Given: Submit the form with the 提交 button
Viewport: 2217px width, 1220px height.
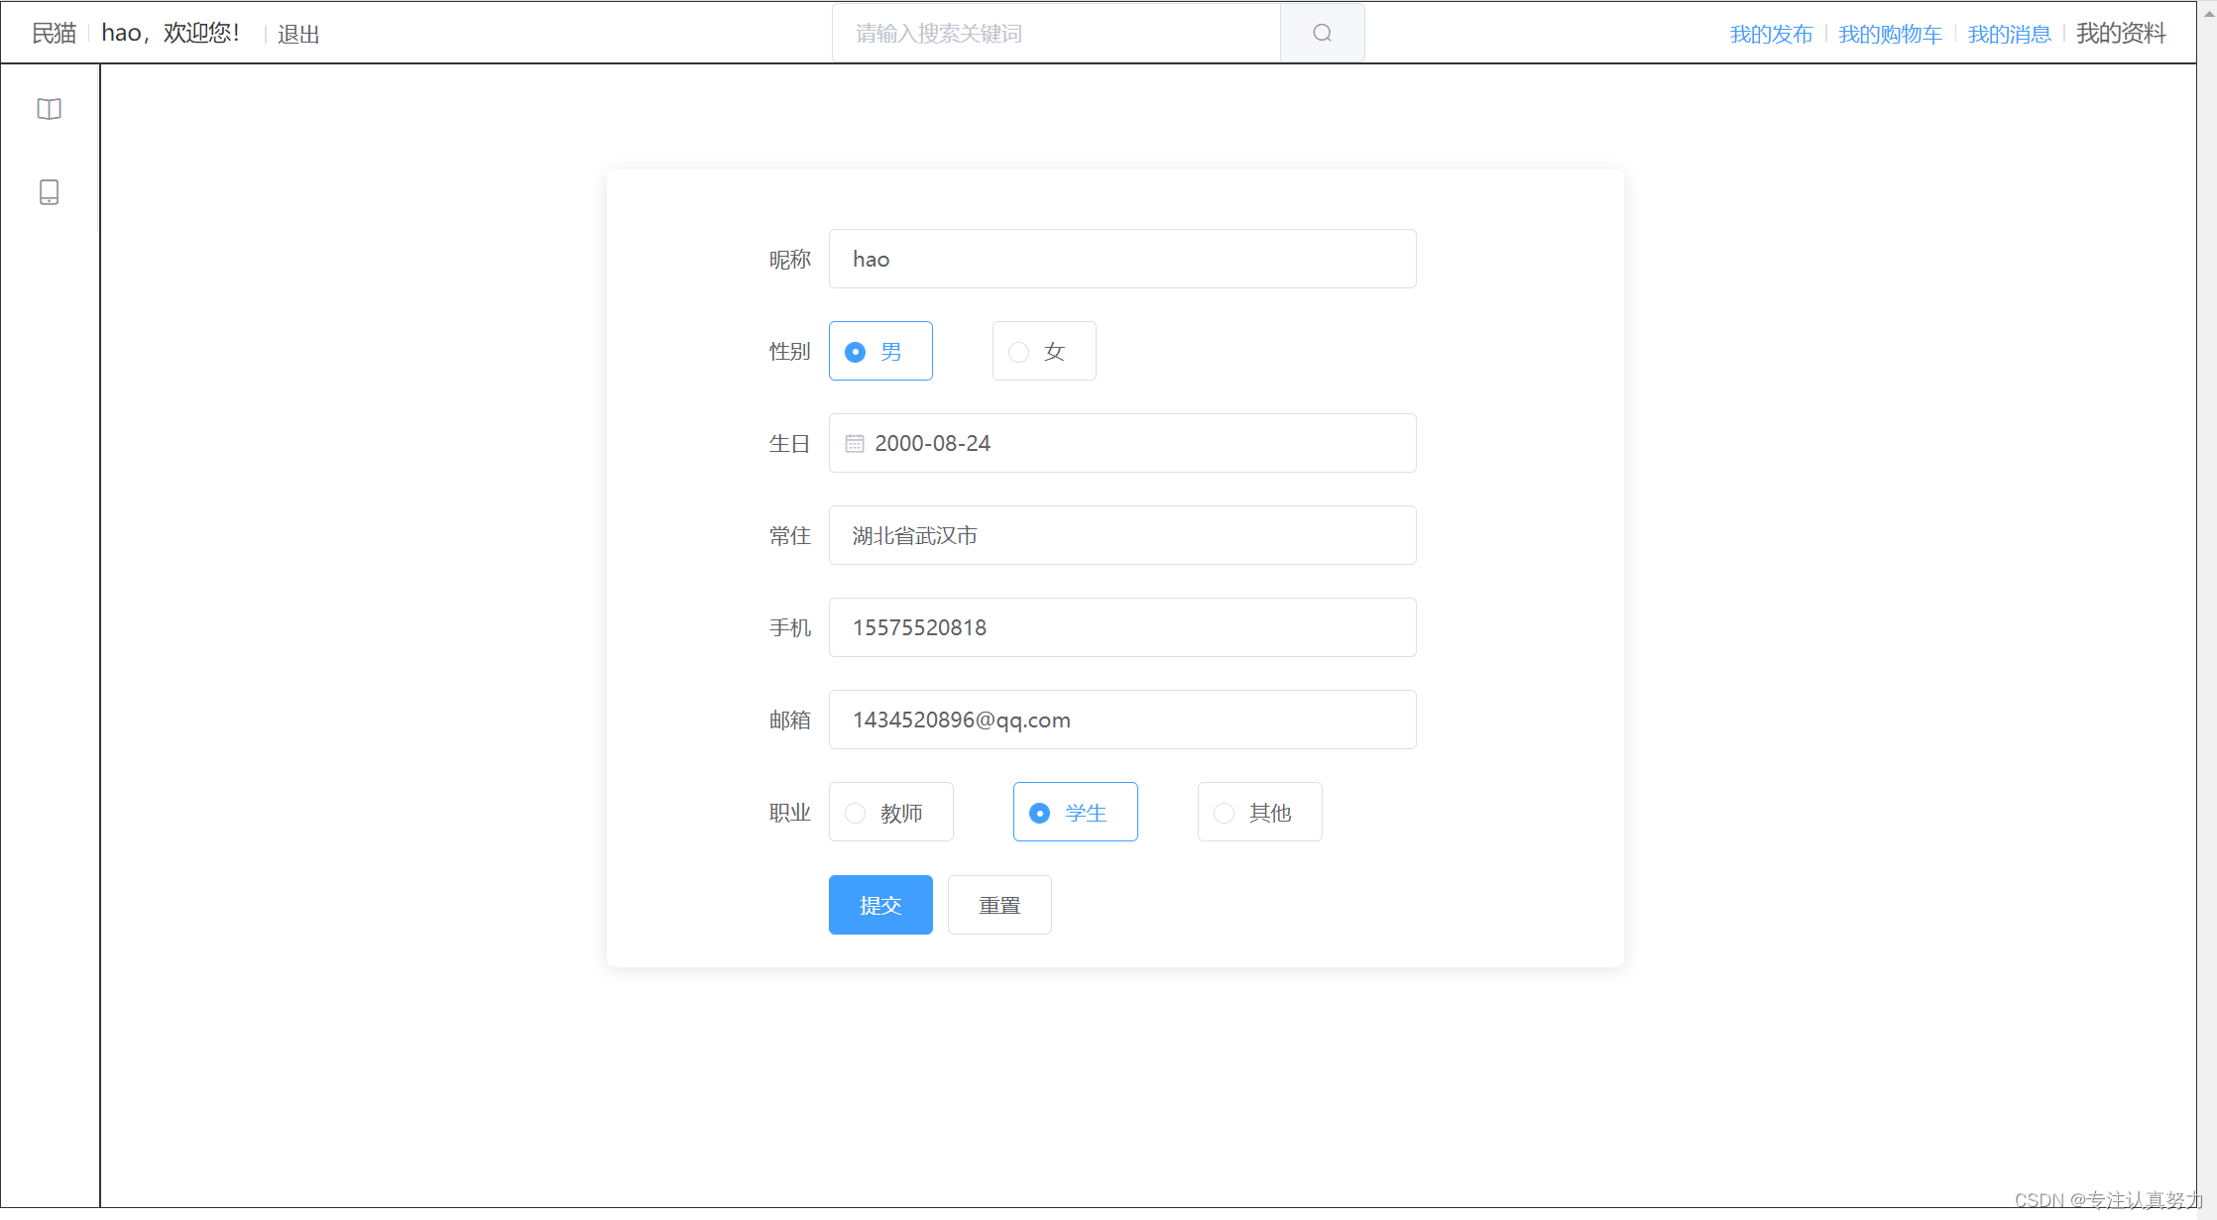Looking at the screenshot, I should click(x=880, y=905).
